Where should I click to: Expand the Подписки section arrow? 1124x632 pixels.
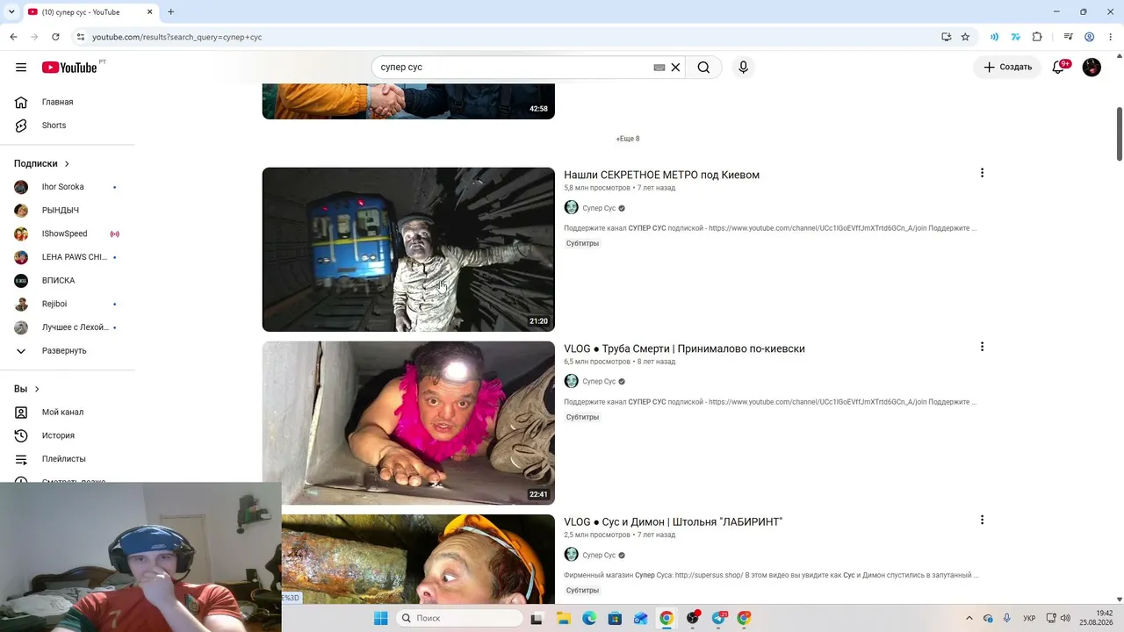click(66, 164)
